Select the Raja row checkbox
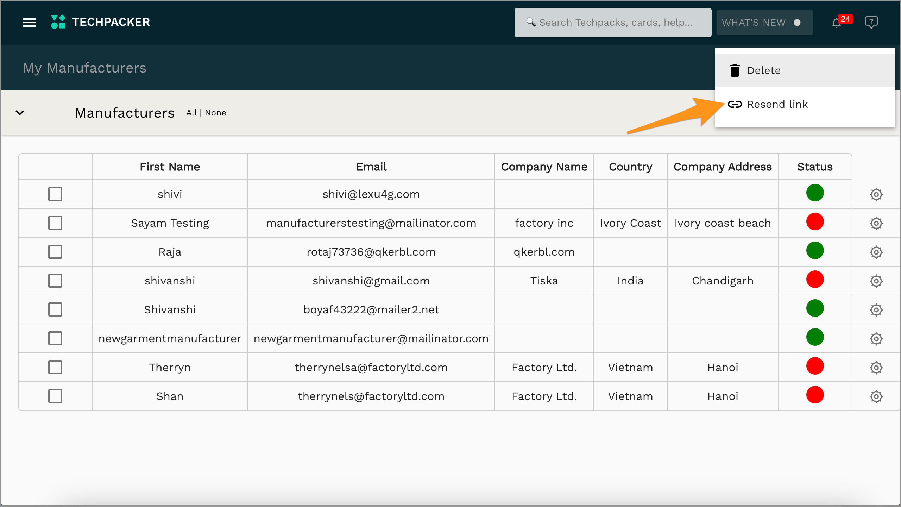901x507 pixels. pos(55,252)
